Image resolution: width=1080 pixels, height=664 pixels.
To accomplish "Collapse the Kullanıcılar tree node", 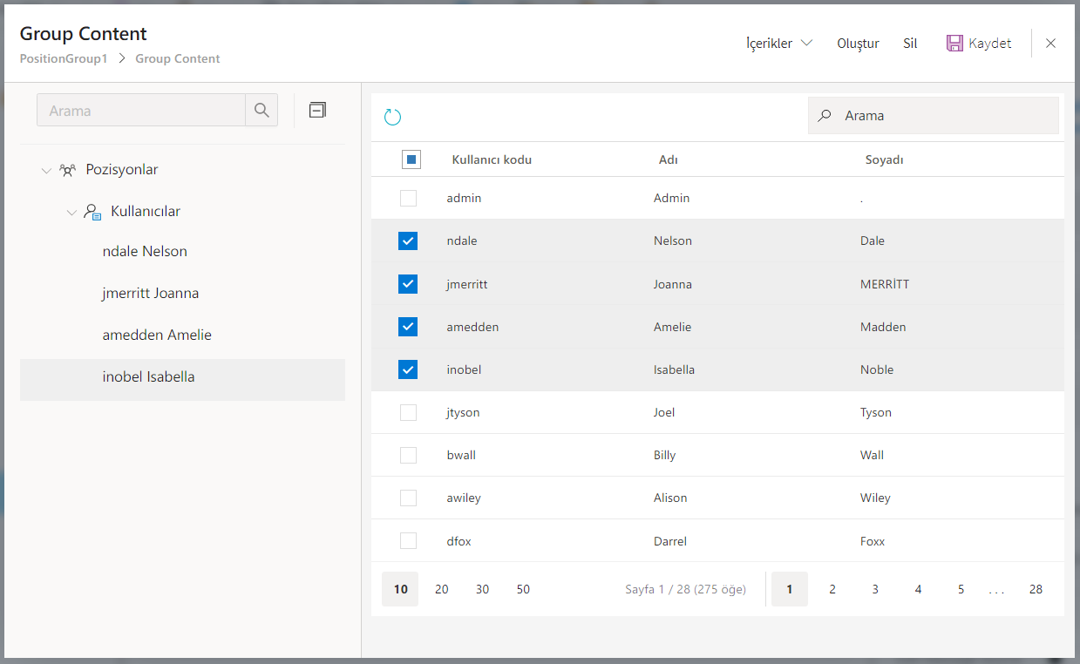I will tap(71, 213).
